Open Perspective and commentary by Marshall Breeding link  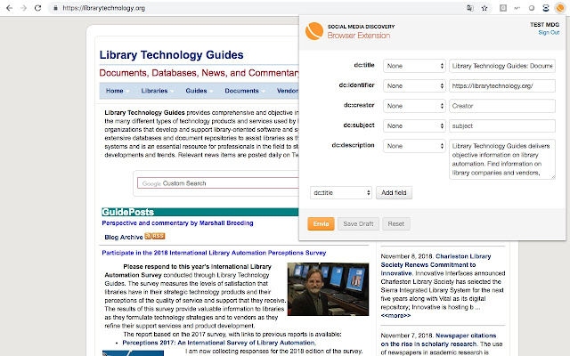(177, 223)
